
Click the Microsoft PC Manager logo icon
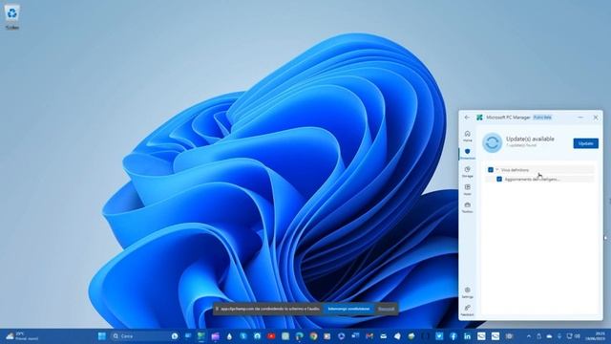[479, 117]
